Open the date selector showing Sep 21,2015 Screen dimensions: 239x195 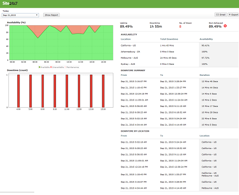coord(21,15)
